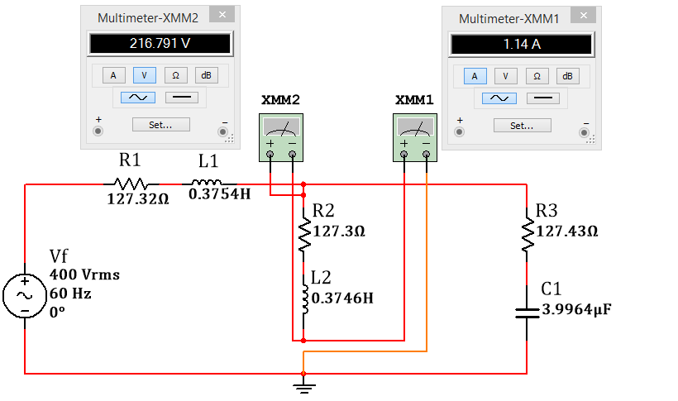Select capacitor C1 symbol

pos(527,313)
